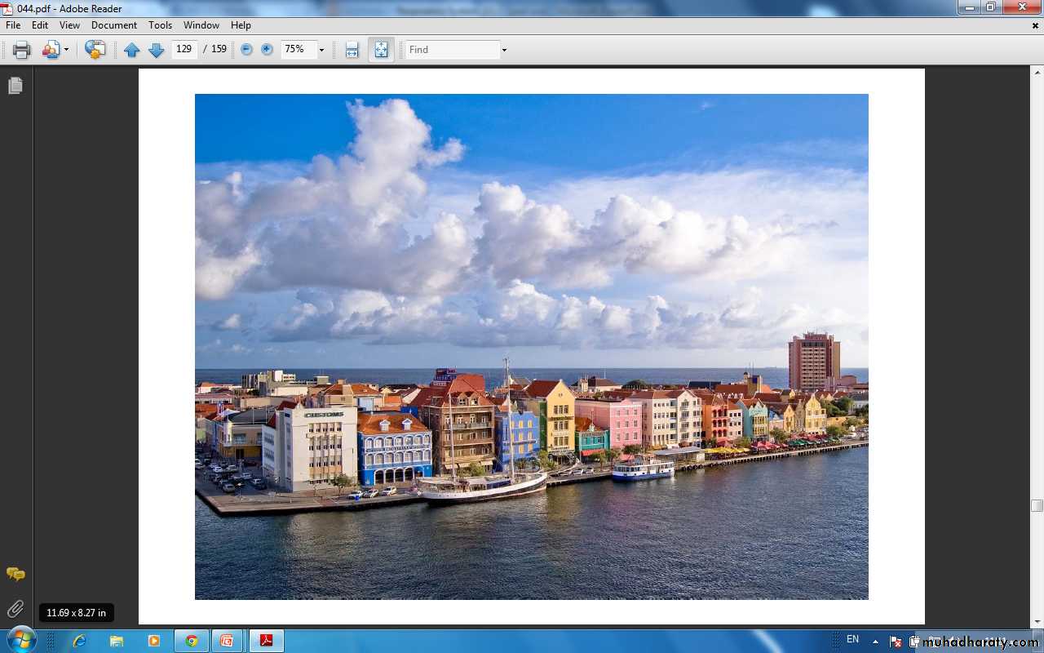Open the Pages panel in sidebar
The height and width of the screenshot is (653, 1044).
15,86
